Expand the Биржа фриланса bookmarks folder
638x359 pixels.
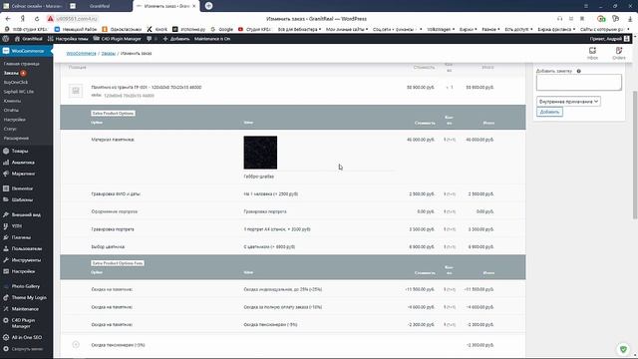coord(556,29)
